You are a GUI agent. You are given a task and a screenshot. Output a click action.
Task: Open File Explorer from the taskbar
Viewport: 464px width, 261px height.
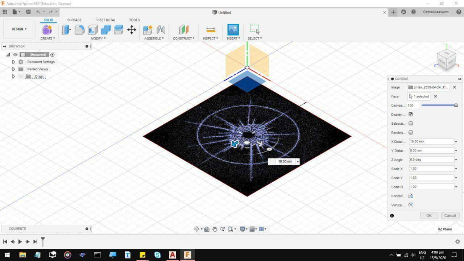(22, 255)
